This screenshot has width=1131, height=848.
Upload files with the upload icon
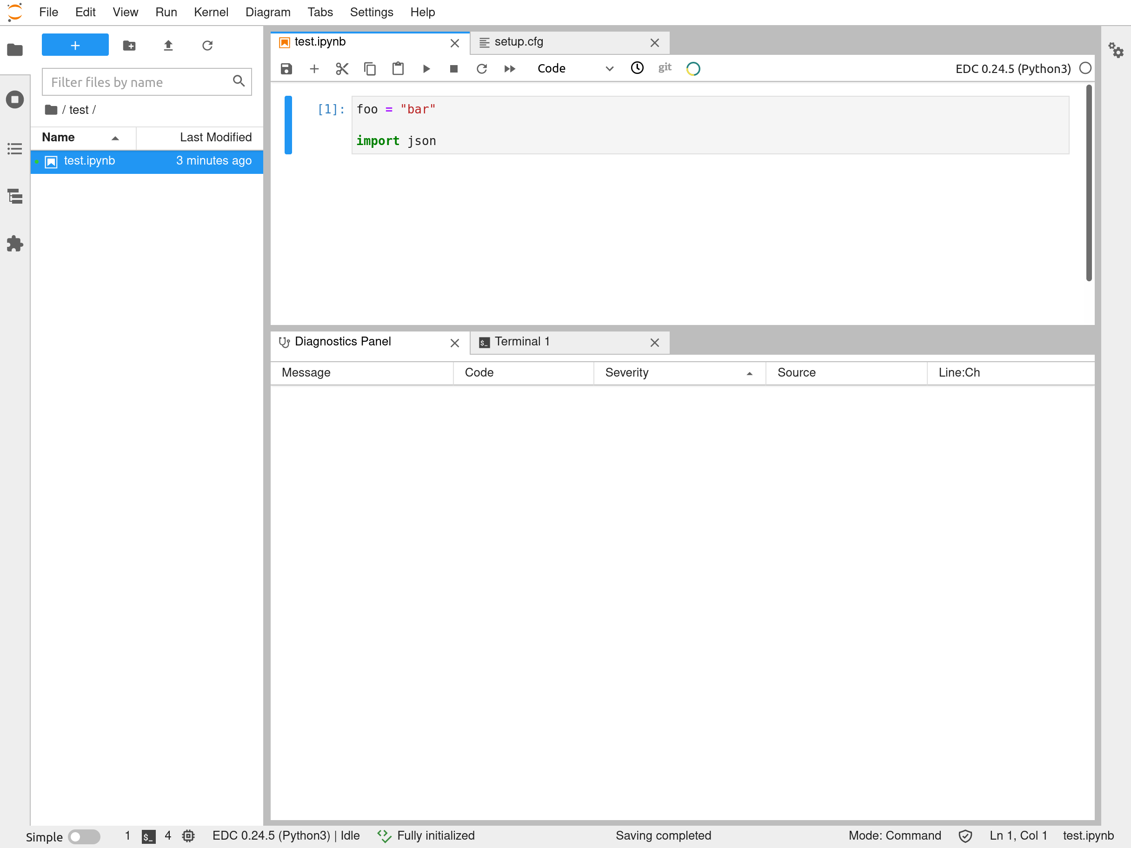pyautogui.click(x=168, y=46)
